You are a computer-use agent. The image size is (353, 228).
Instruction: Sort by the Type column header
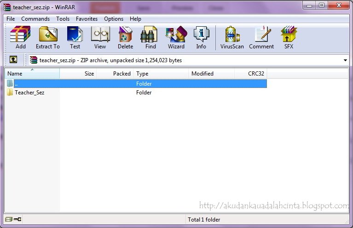pos(161,73)
